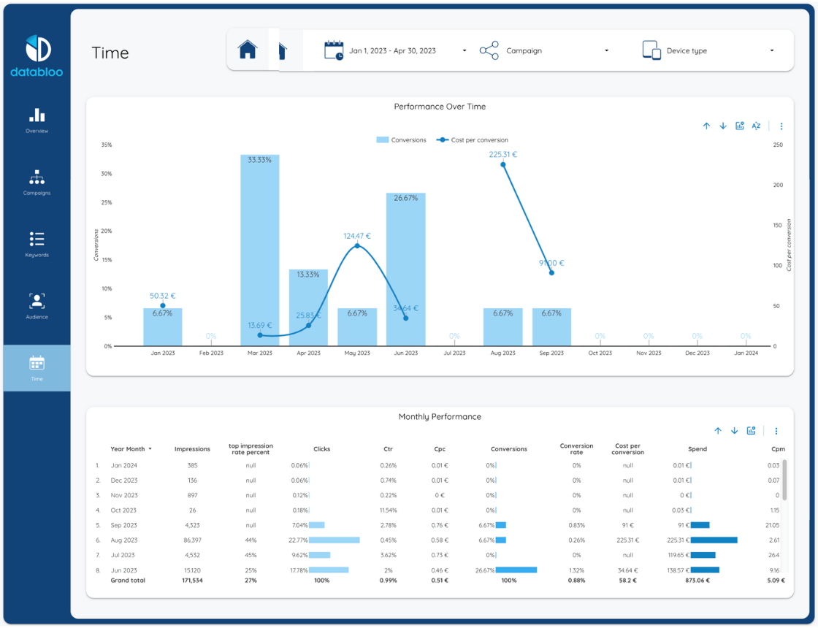Open the Keywords section in the sidebar
This screenshot has width=818, height=628.
[x=37, y=245]
